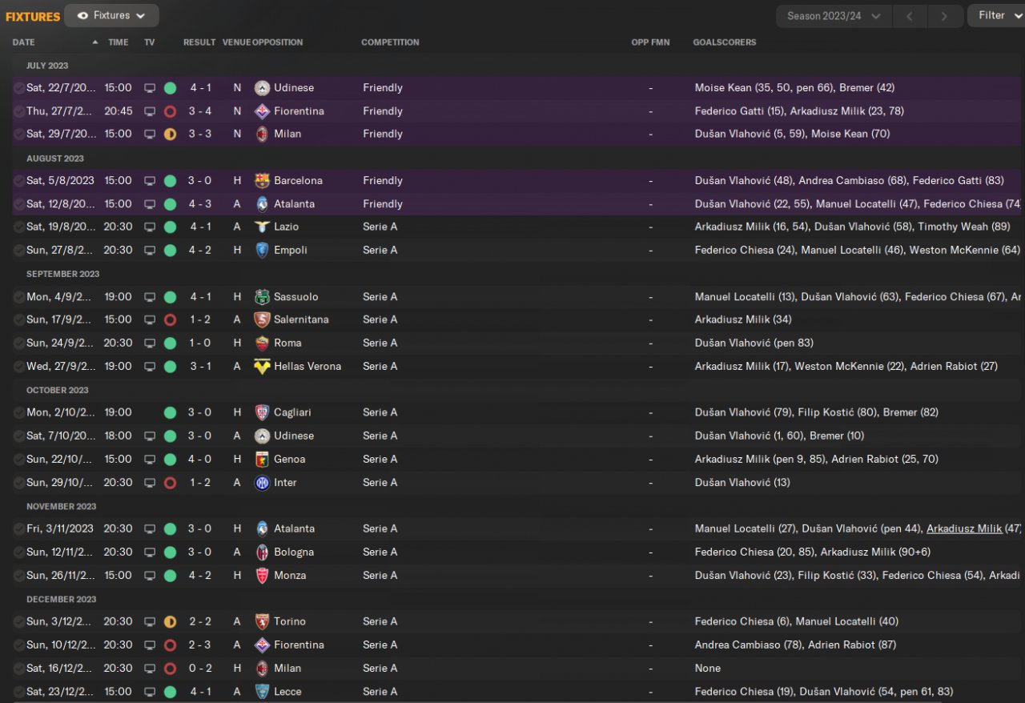Click the Genoa club crest
The image size is (1025, 703).
[262, 460]
